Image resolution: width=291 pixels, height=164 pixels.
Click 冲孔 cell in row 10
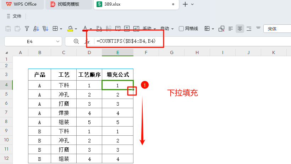point(64,141)
